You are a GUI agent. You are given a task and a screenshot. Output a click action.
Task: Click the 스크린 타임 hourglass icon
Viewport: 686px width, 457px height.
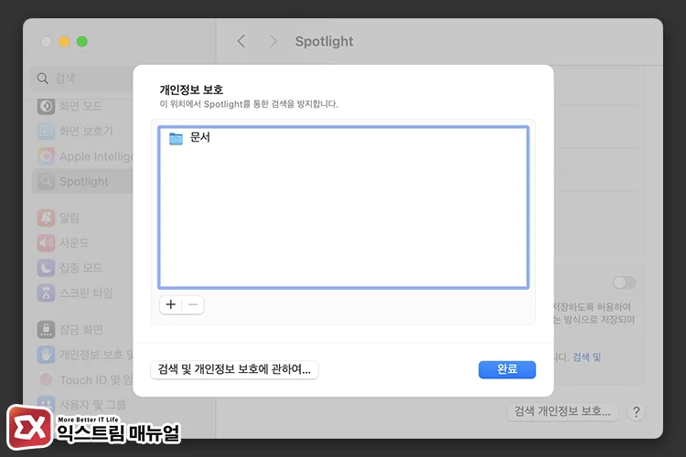click(x=46, y=292)
